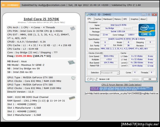Click the NB : Intel Ivy Bridge rev 09 line
Viewport: 160px width, 127px height.
23,68
